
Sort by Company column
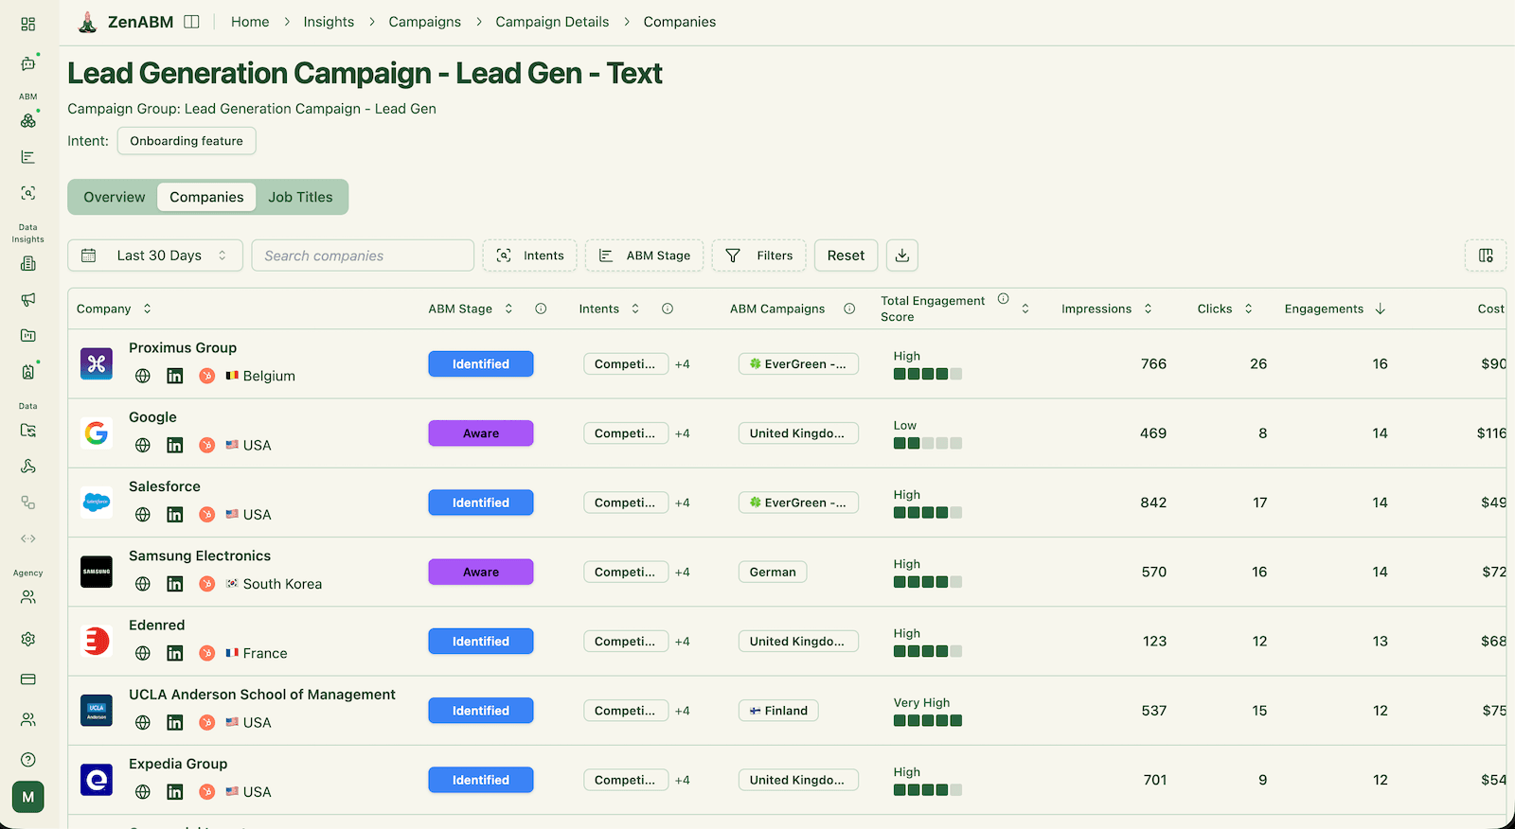click(114, 309)
